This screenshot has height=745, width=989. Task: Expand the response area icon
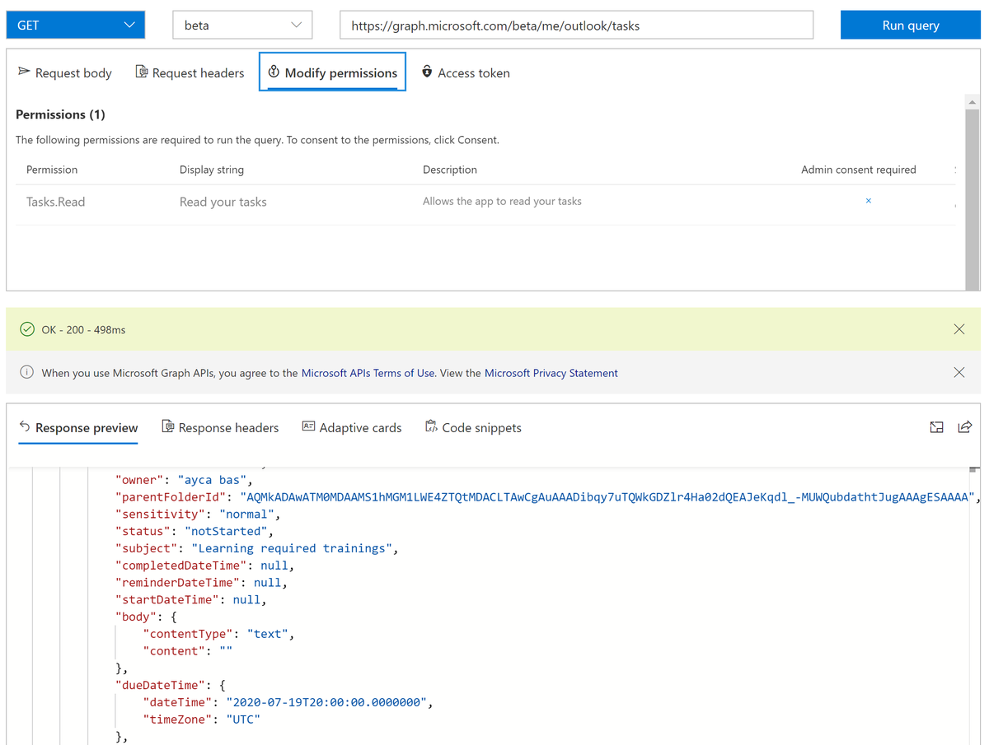(x=936, y=427)
